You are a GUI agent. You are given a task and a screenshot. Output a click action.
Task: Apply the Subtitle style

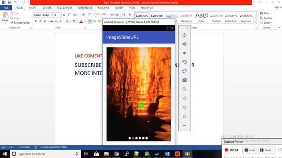click(x=216, y=18)
